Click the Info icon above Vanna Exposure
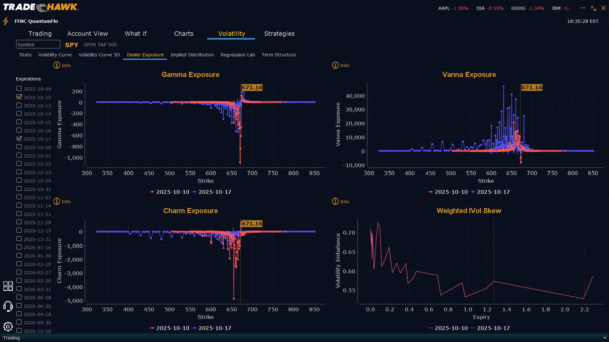The width and height of the screenshot is (609, 342). click(335, 65)
